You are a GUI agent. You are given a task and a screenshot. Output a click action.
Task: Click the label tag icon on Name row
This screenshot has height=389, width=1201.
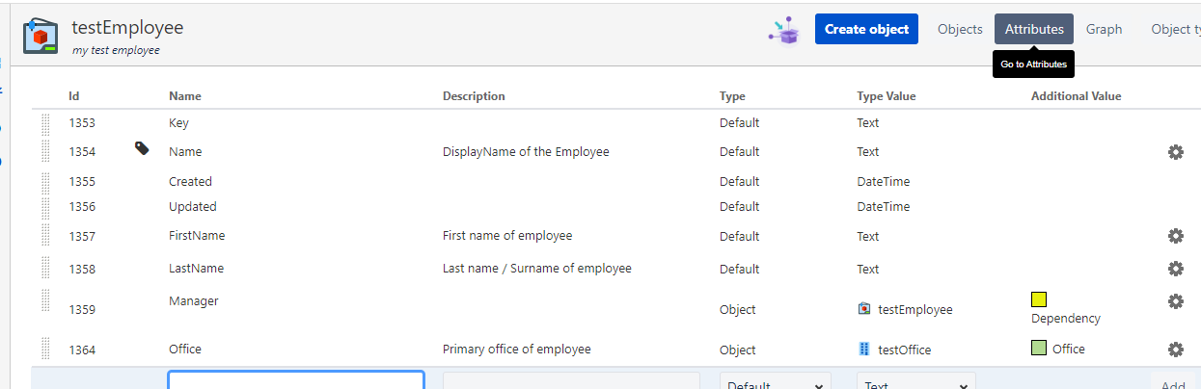coord(142,148)
